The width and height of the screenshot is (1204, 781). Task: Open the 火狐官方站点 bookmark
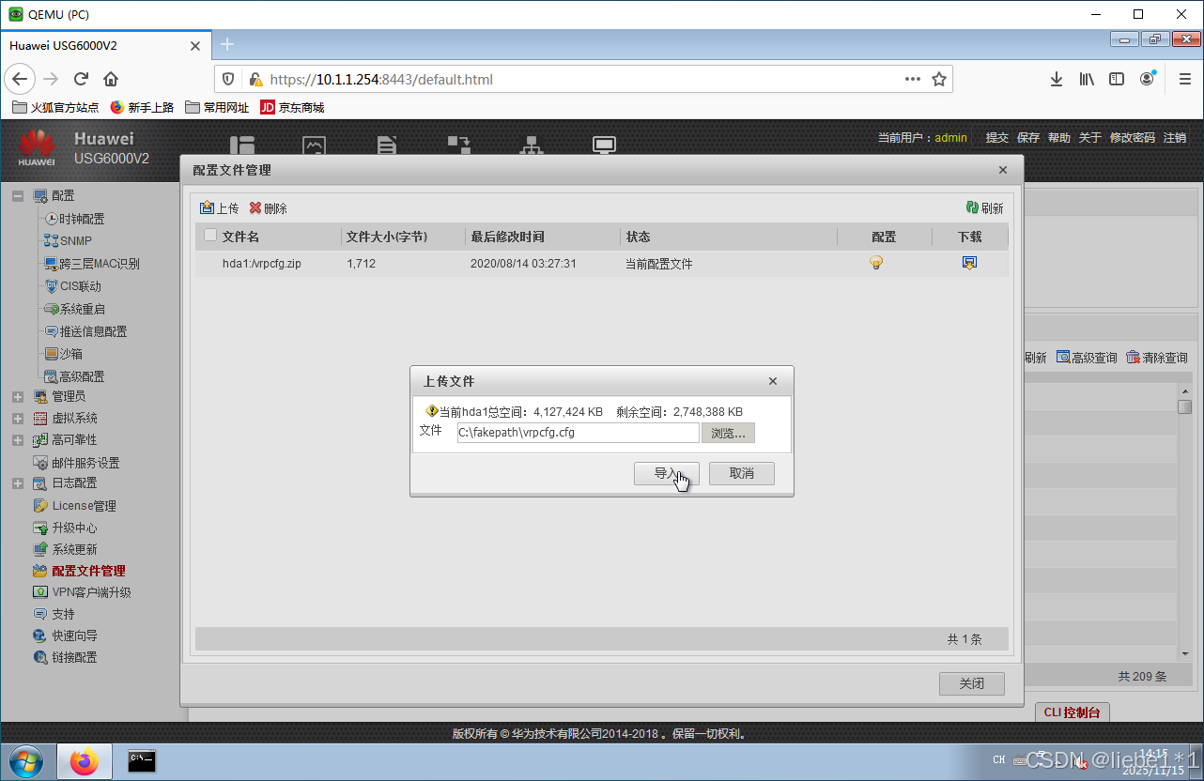pyautogui.click(x=55, y=108)
